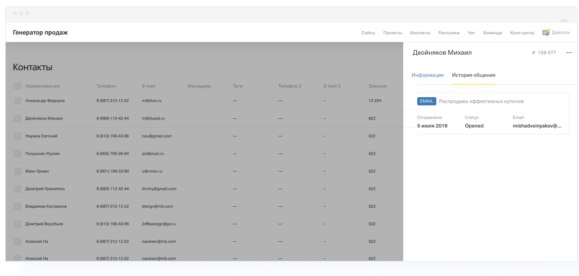Screen dimensions: 579x276
Task: Select contact name Дмитрий Хранитель
Action: pyautogui.click(x=45, y=189)
